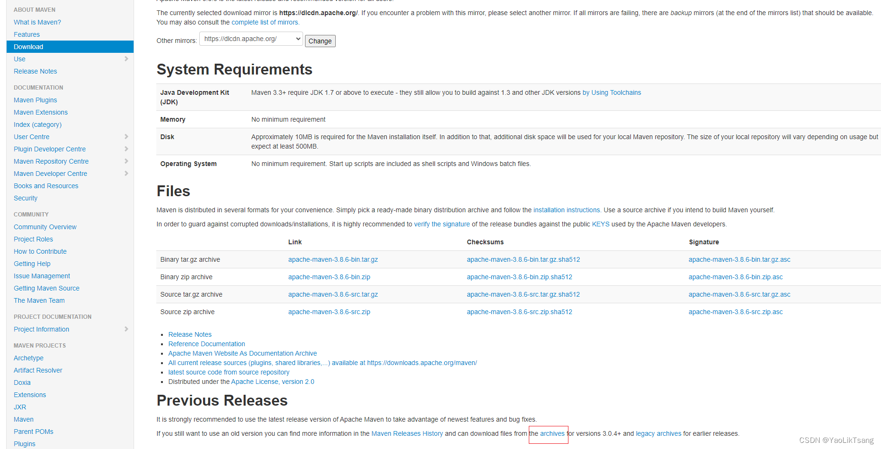Image resolution: width=881 pixels, height=449 pixels.
Task: Open apache-maven-3.8.6-src.zip.sha512 checksum
Action: (520, 312)
